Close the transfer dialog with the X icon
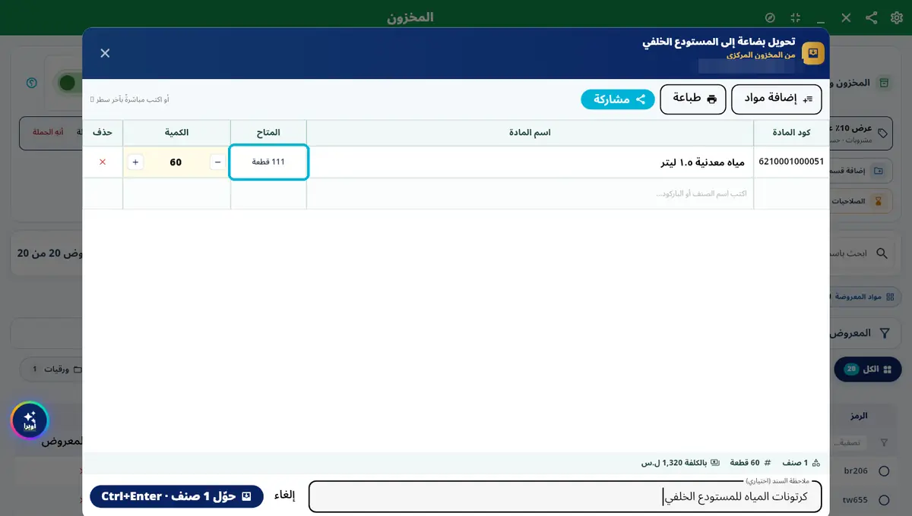 [105, 52]
